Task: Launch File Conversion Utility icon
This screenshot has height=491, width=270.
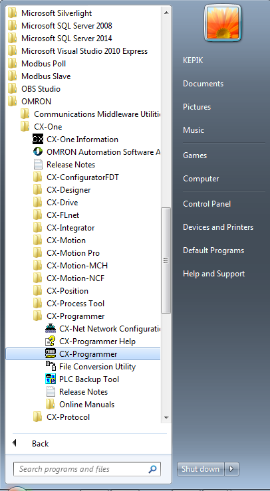Action: tap(51, 366)
